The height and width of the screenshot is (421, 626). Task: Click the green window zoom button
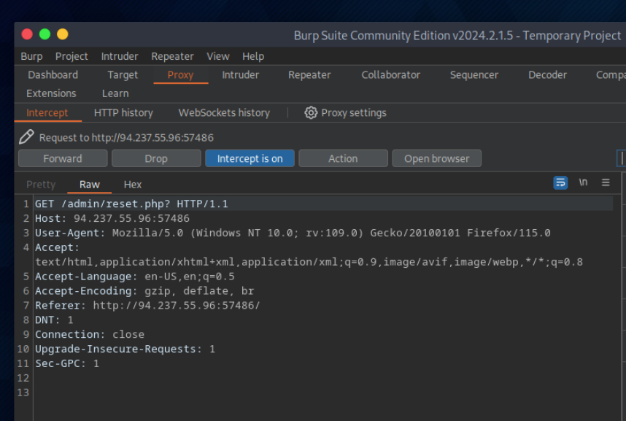tap(45, 34)
